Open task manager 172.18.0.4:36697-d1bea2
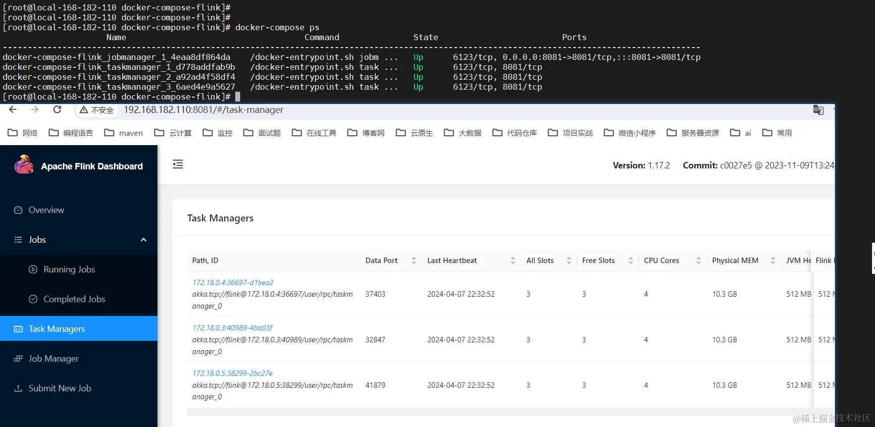This screenshot has width=875, height=427. point(233,283)
